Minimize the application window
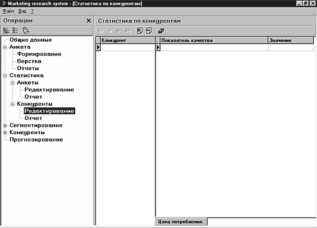 point(299,4)
